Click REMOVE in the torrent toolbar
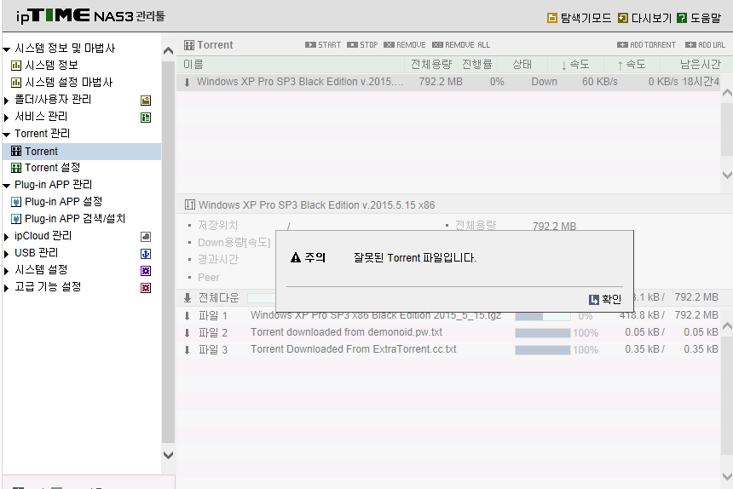Viewport: 733px width, 489px height. [x=405, y=45]
